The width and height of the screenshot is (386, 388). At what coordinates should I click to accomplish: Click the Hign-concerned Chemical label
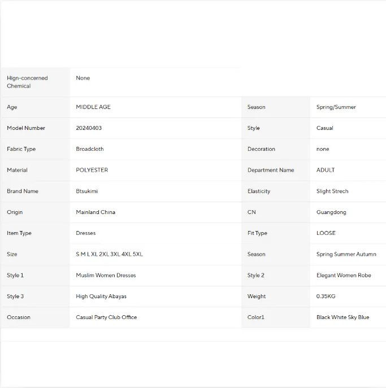[x=27, y=82]
